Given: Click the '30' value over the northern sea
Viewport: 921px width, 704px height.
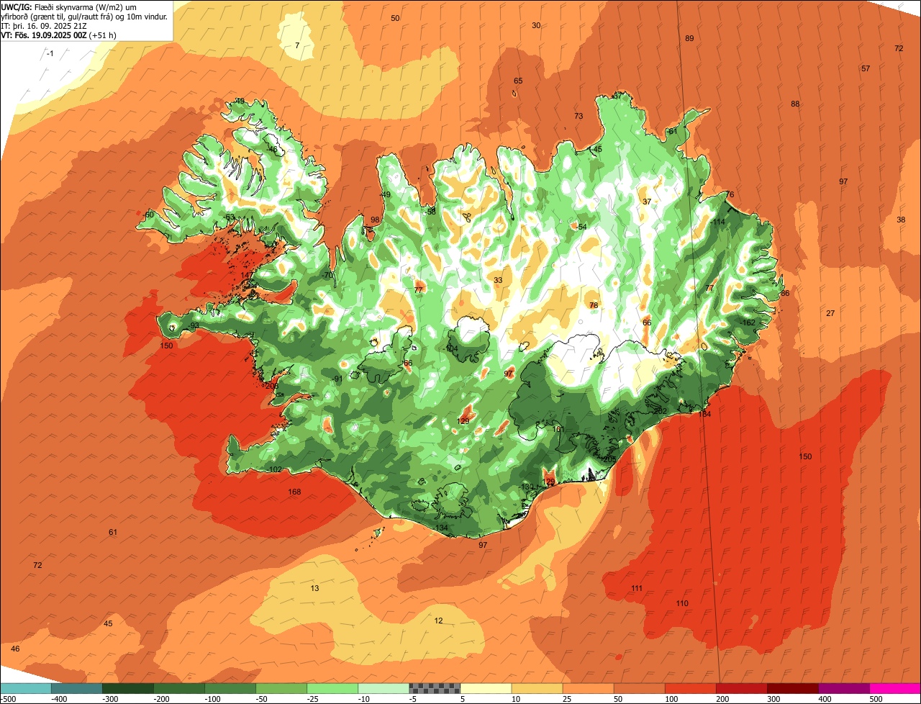Looking at the screenshot, I should coord(536,25).
